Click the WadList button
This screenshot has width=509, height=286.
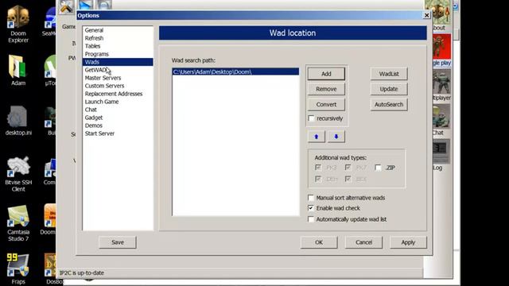(389, 74)
